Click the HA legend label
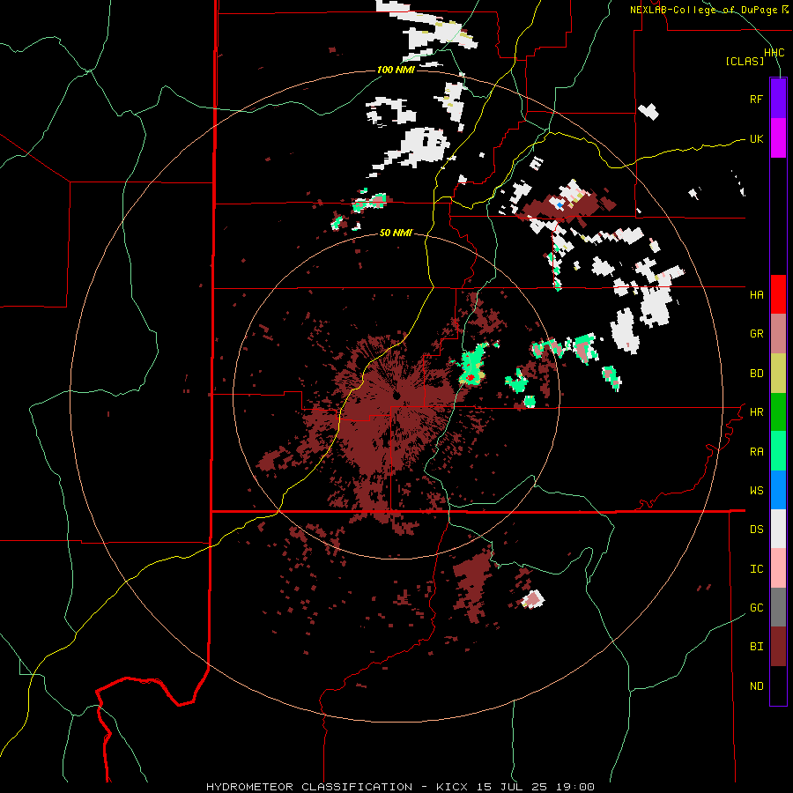The height and width of the screenshot is (793, 793). pyautogui.click(x=756, y=295)
